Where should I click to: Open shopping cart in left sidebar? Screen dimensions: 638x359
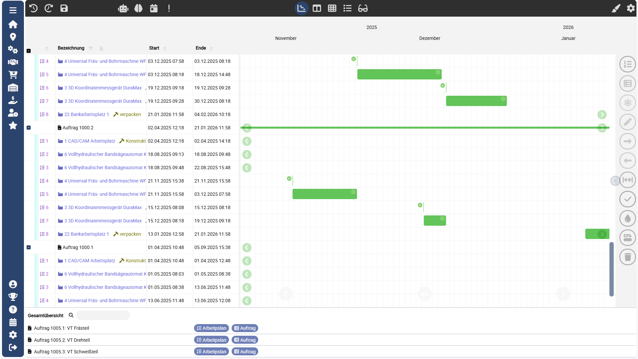point(13,75)
